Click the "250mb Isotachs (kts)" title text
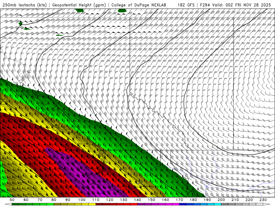 click(24, 5)
